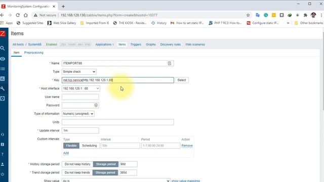324x182 pixels.
Task: Click Remove link in custom intervals
Action: click(187, 146)
